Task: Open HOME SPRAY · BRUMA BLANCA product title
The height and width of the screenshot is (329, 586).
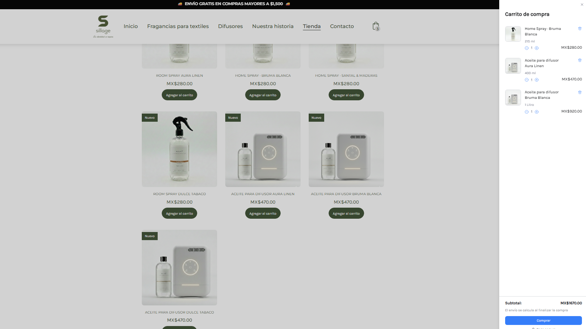Action: coord(263,76)
